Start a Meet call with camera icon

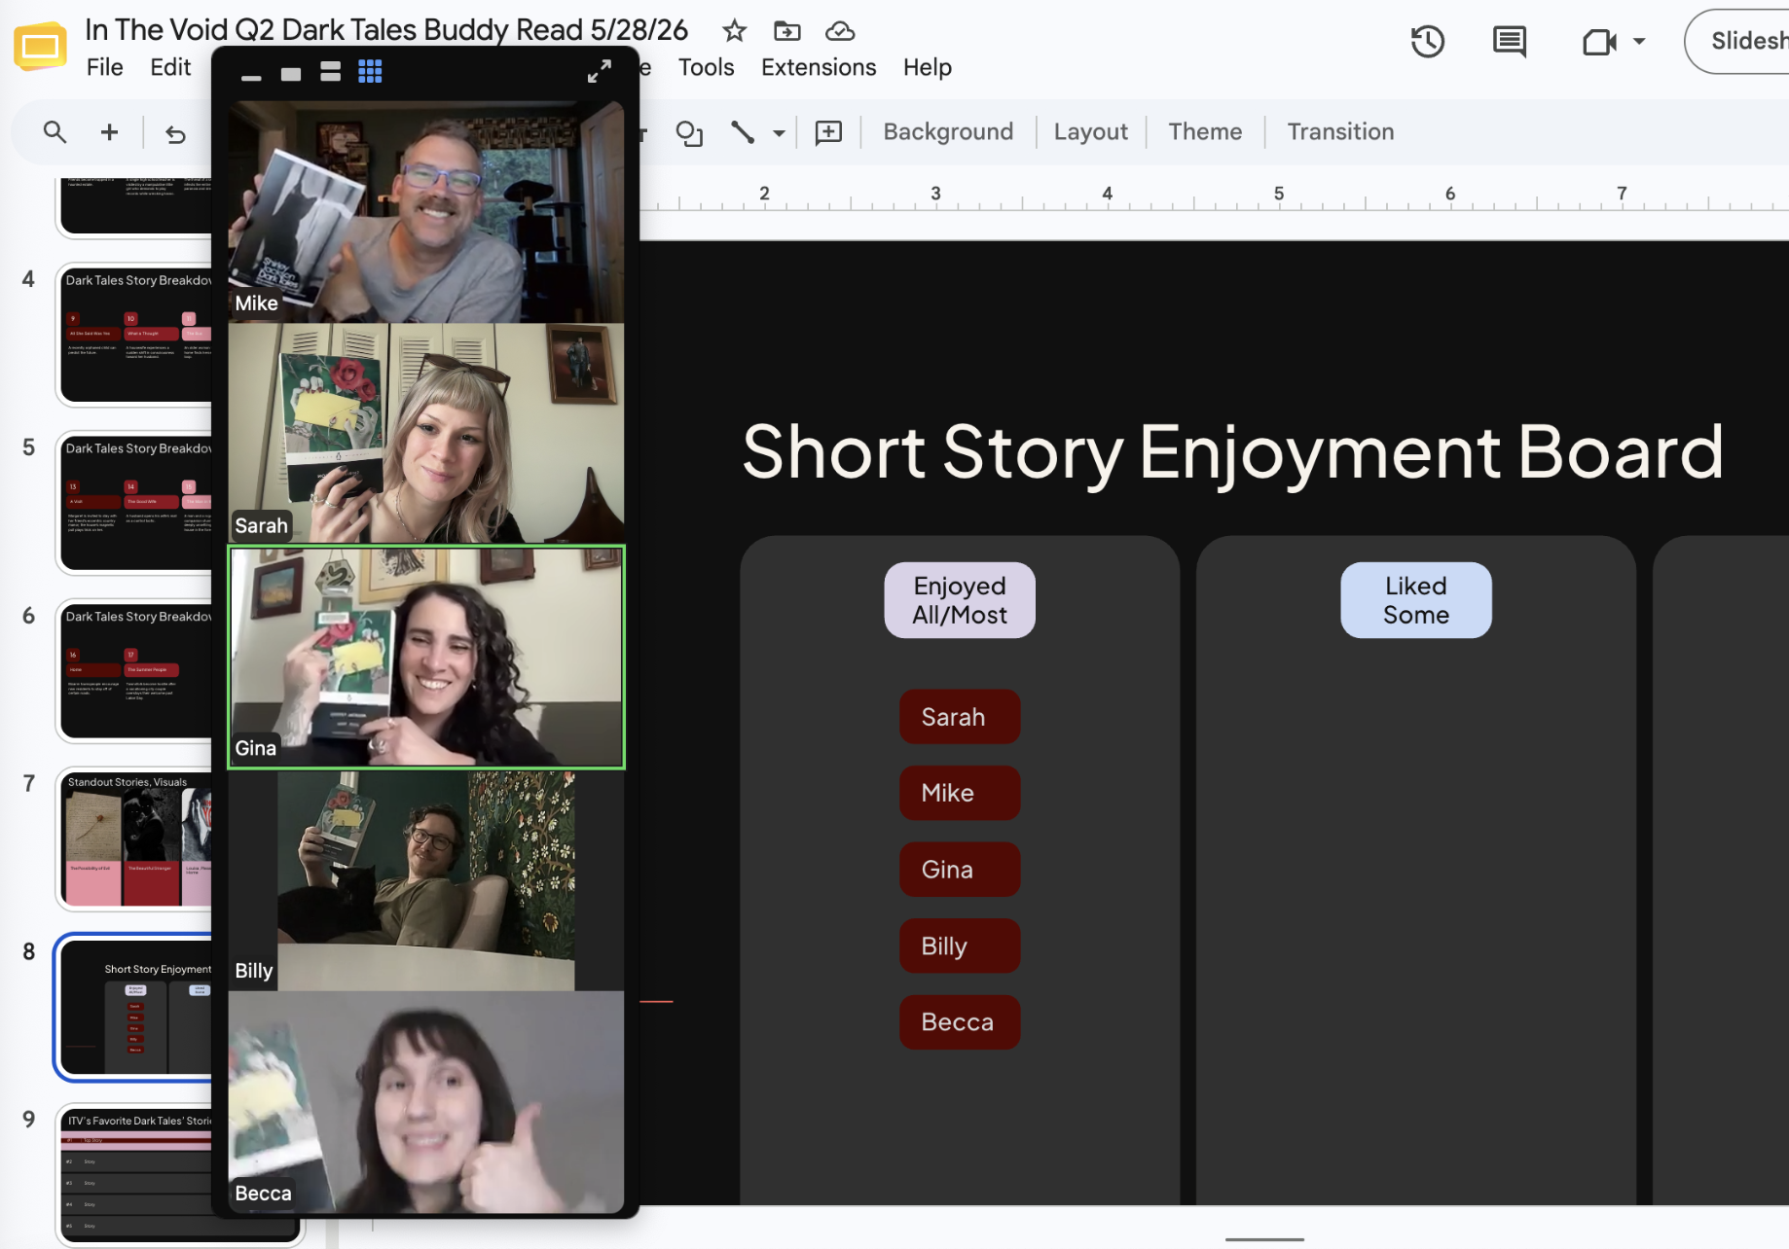click(1599, 42)
